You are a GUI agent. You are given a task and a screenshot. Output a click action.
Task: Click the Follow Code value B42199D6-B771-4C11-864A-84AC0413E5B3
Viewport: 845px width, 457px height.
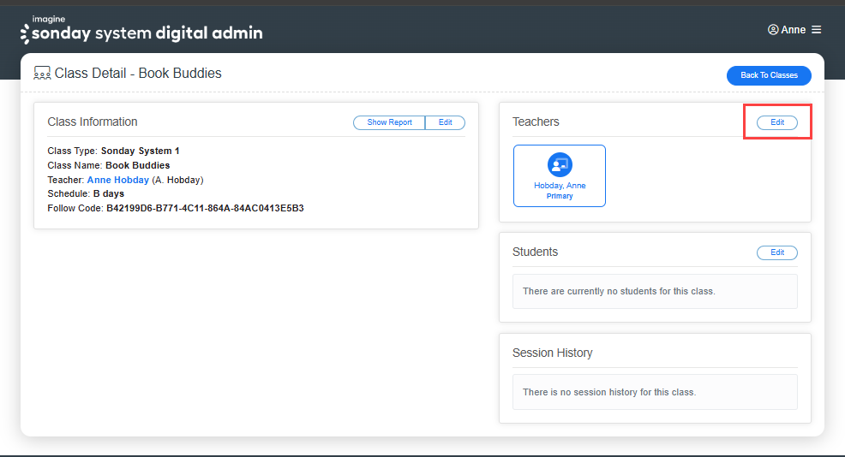205,208
